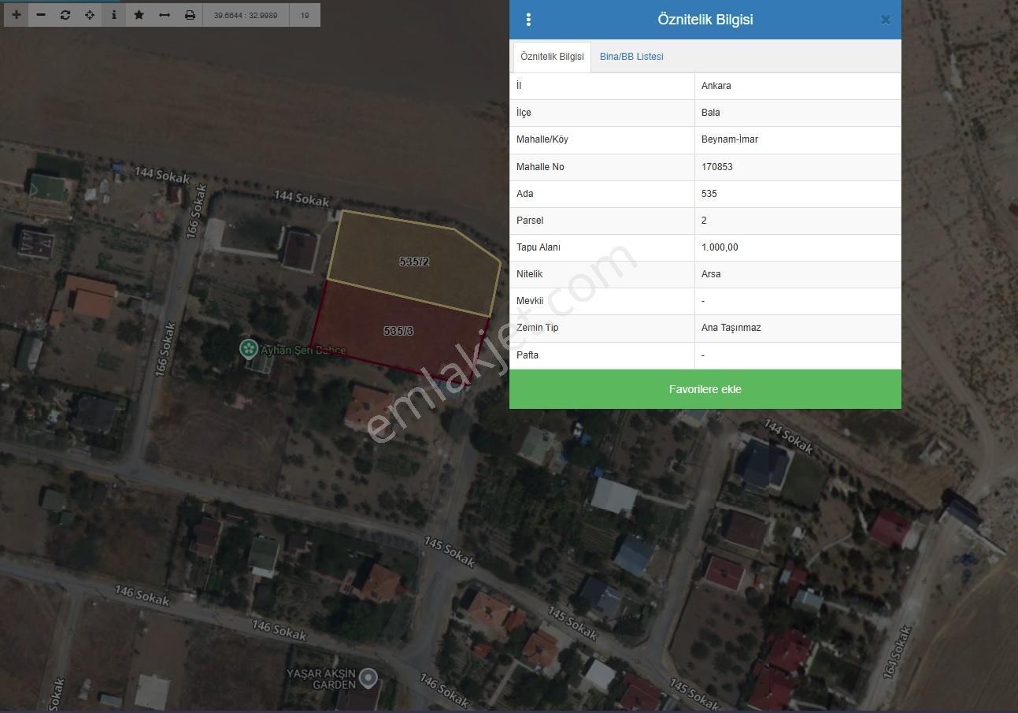Click the refresh map icon
Screen dimensions: 1018x713
65,15
